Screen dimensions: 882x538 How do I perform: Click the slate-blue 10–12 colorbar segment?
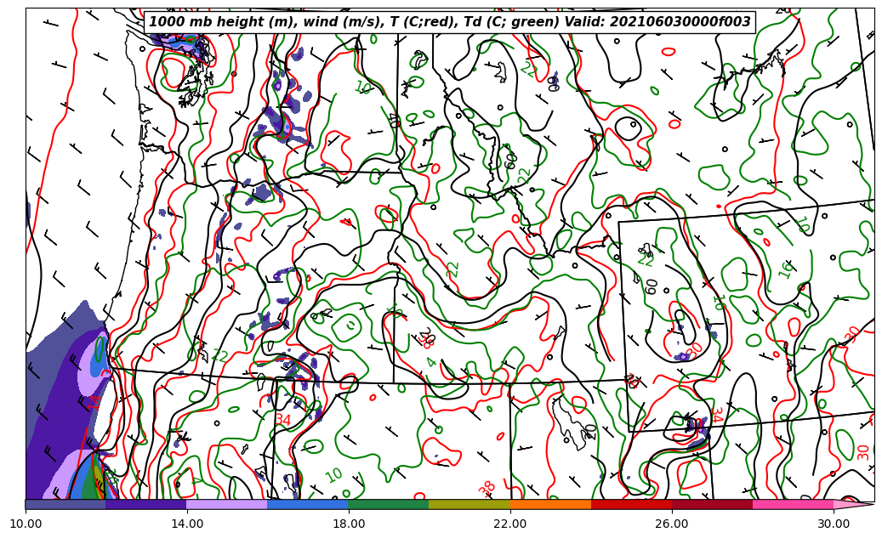click(65, 504)
